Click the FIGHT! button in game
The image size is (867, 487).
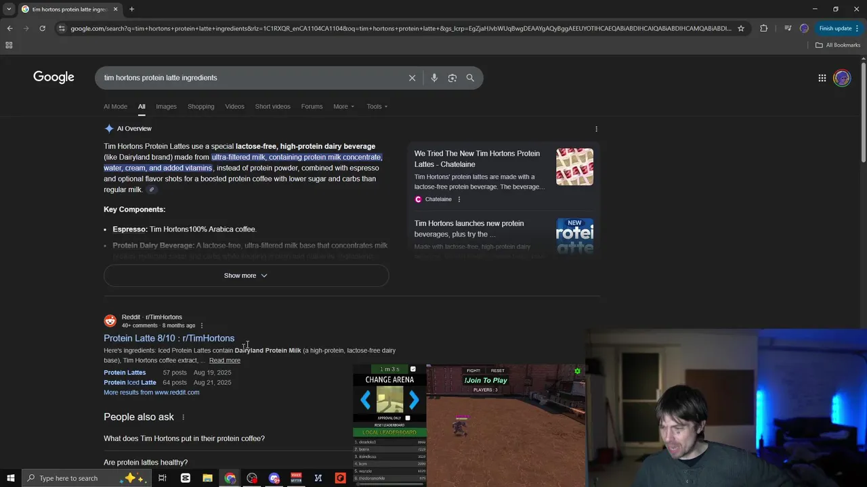click(473, 371)
